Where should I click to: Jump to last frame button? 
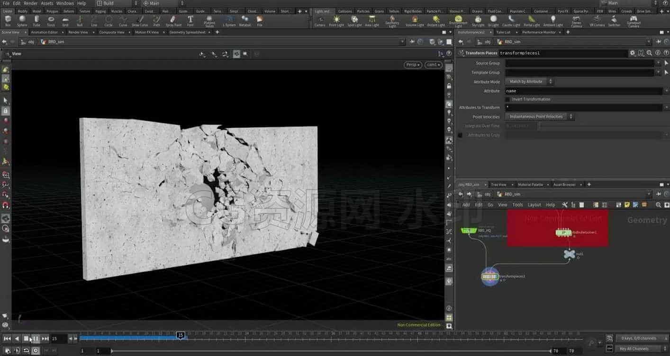click(45, 339)
